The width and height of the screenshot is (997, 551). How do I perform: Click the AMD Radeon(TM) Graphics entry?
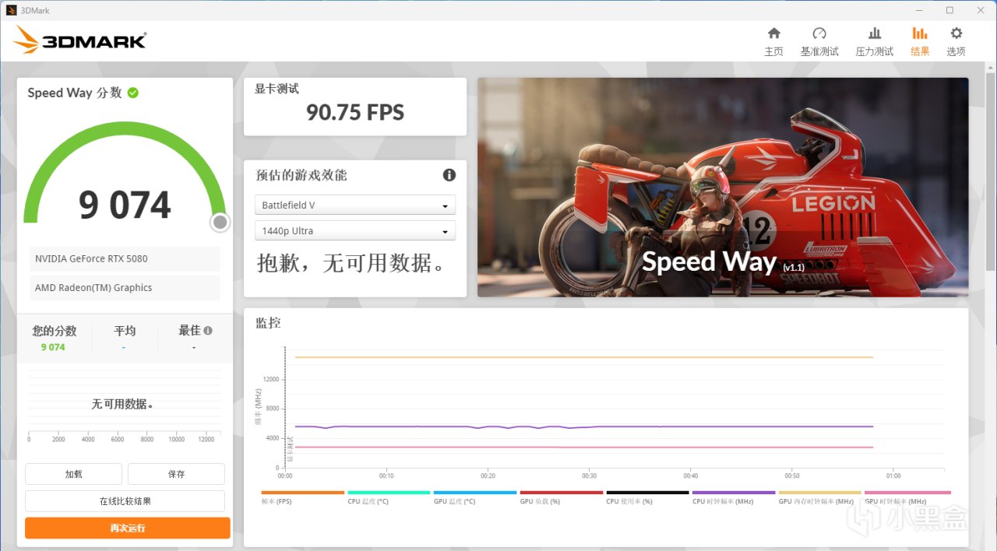coord(125,288)
